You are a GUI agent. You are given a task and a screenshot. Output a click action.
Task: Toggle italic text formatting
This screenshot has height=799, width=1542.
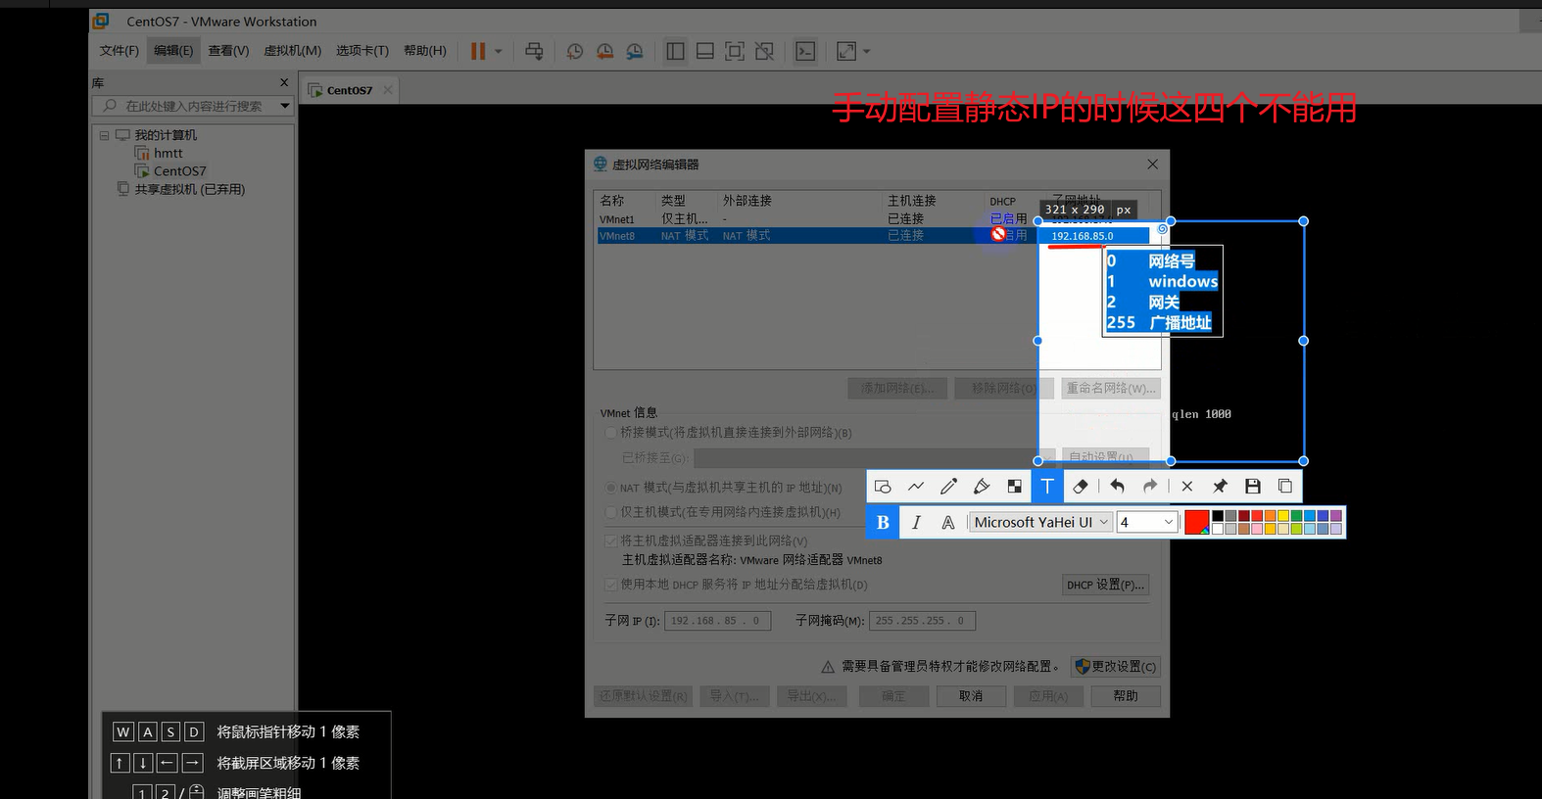[916, 523]
